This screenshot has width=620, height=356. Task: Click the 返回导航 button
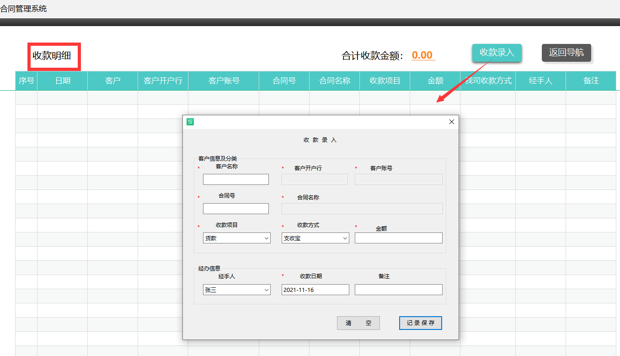(x=567, y=53)
